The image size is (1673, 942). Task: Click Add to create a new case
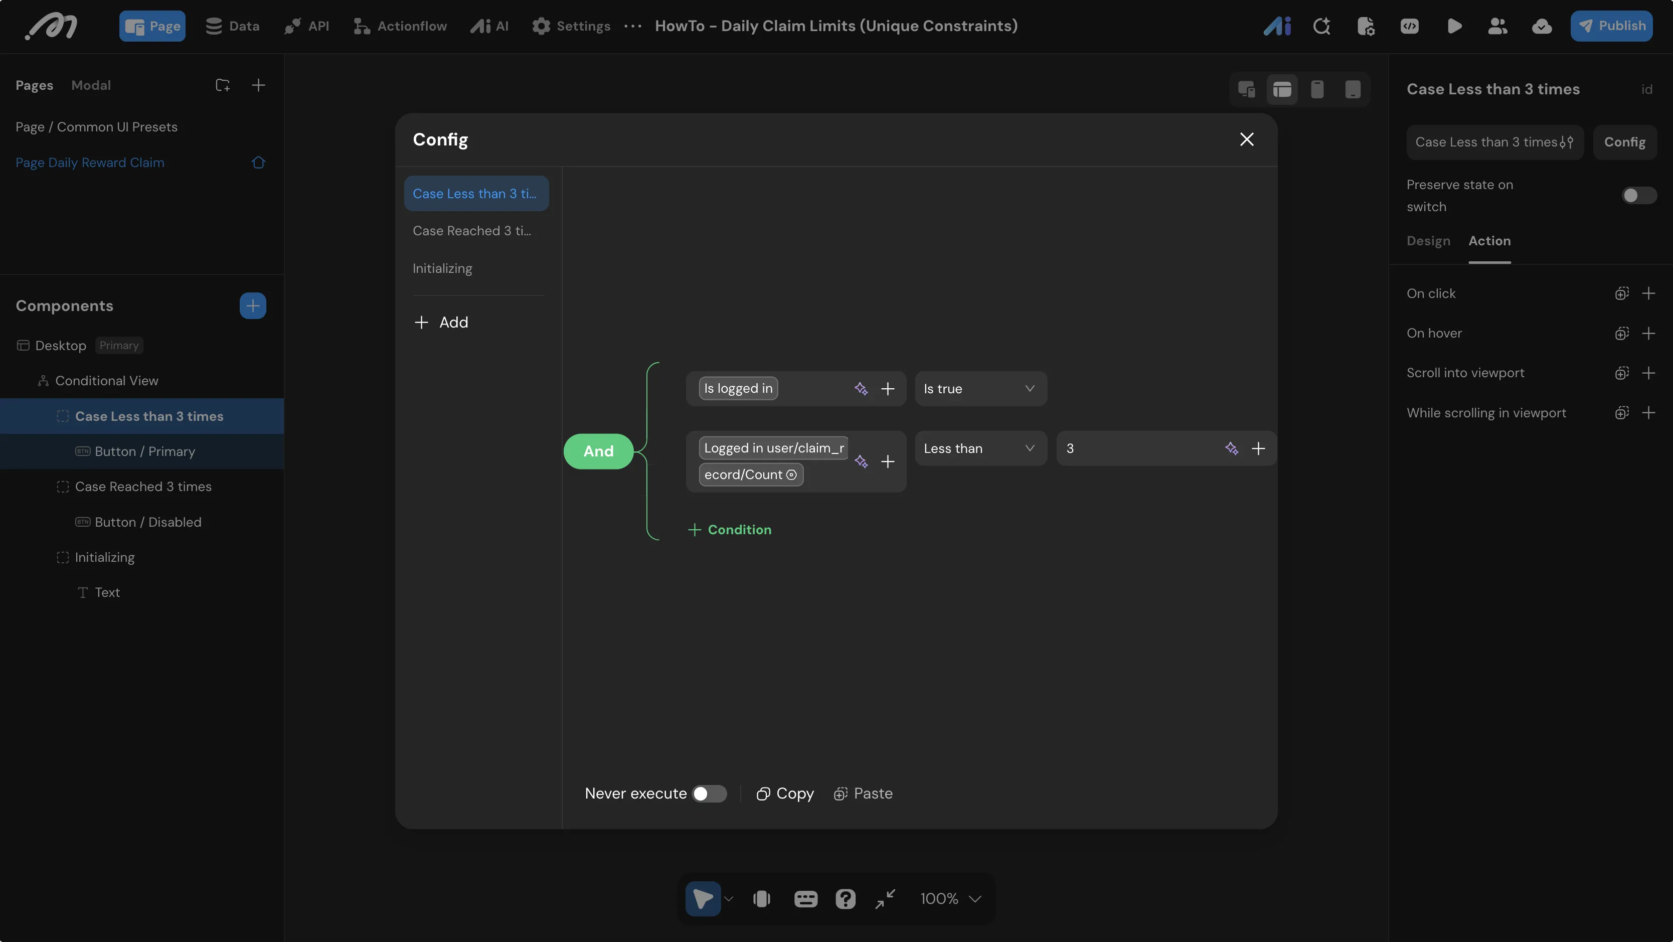[x=441, y=322]
